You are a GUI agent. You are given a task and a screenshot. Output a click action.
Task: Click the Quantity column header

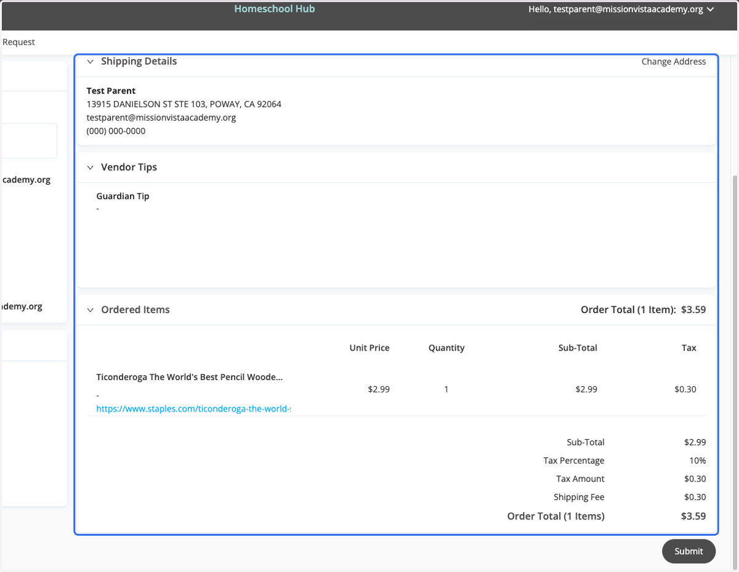(446, 348)
